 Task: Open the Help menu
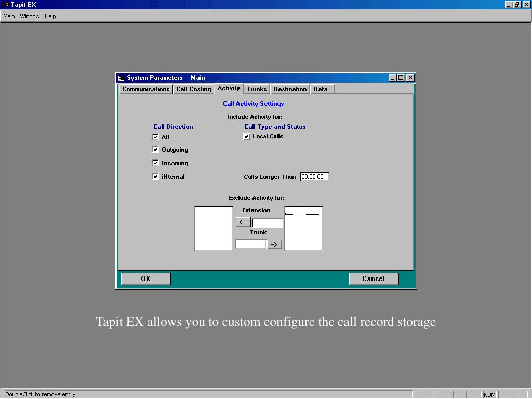(50, 16)
